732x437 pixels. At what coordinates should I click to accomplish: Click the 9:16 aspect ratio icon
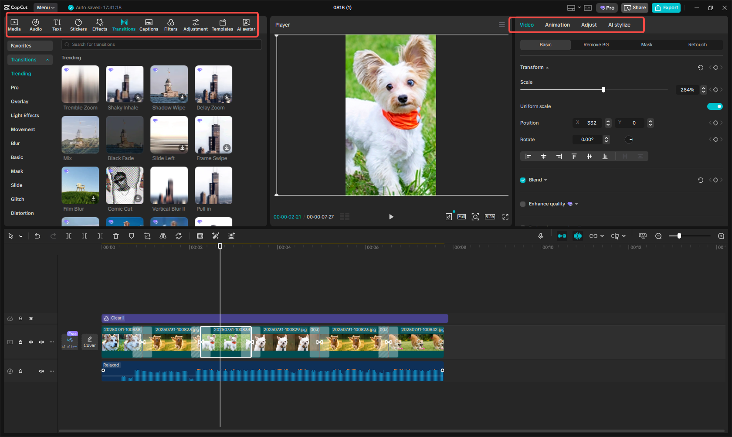pyautogui.click(x=490, y=217)
